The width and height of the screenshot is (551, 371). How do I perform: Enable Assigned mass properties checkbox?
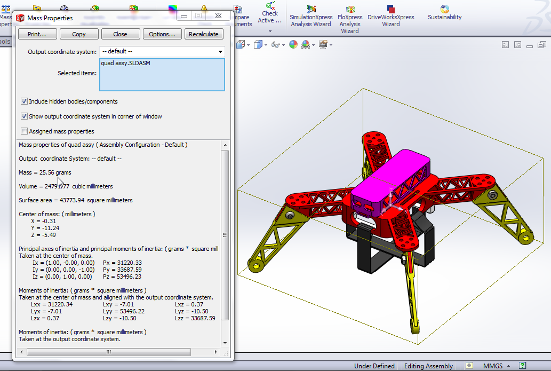click(x=24, y=131)
